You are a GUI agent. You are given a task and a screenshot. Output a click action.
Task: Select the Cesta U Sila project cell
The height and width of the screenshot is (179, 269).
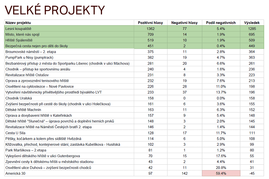point(15,133)
